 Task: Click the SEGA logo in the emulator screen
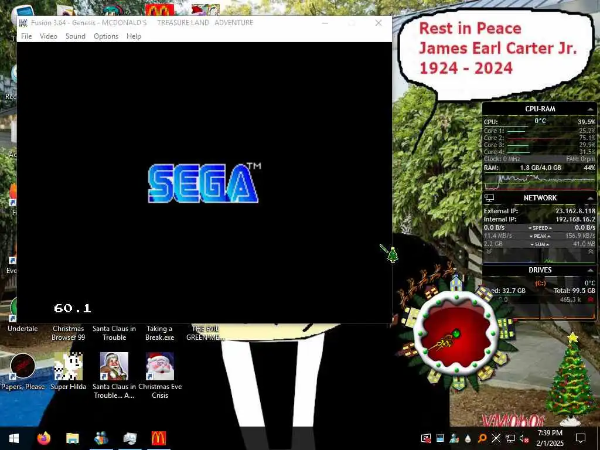tap(204, 183)
